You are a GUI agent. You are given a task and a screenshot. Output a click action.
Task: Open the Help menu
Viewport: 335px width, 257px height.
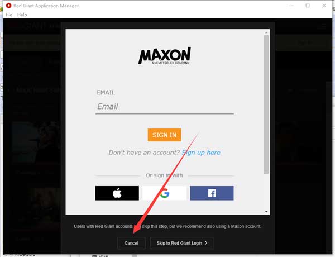tap(22, 15)
